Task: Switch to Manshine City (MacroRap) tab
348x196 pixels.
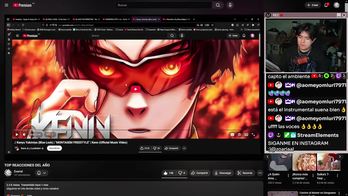Action: [x=177, y=19]
